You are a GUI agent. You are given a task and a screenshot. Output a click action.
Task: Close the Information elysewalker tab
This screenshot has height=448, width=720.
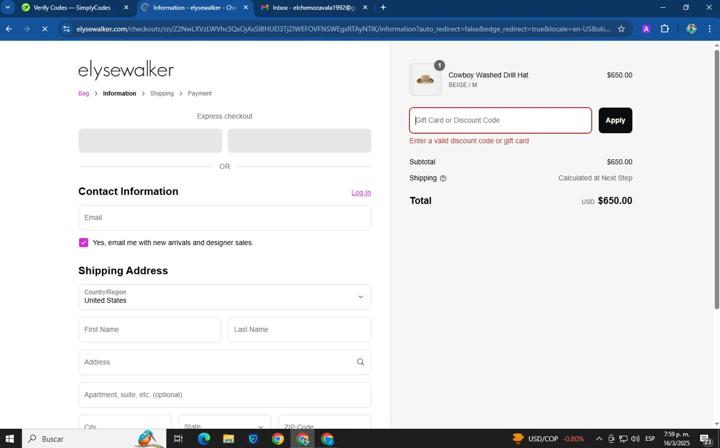pyautogui.click(x=246, y=8)
